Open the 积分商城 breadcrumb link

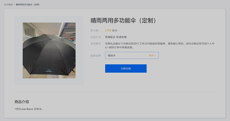point(8,5)
